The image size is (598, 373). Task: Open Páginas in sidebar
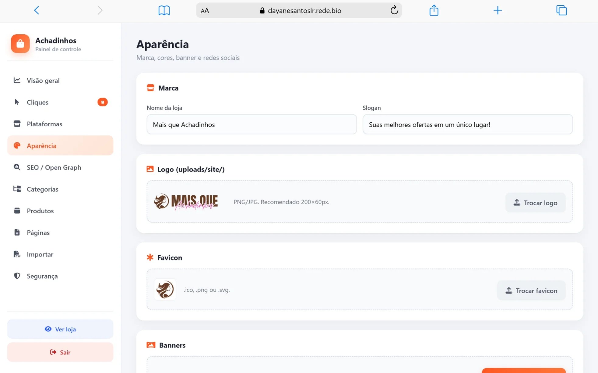coord(60,232)
